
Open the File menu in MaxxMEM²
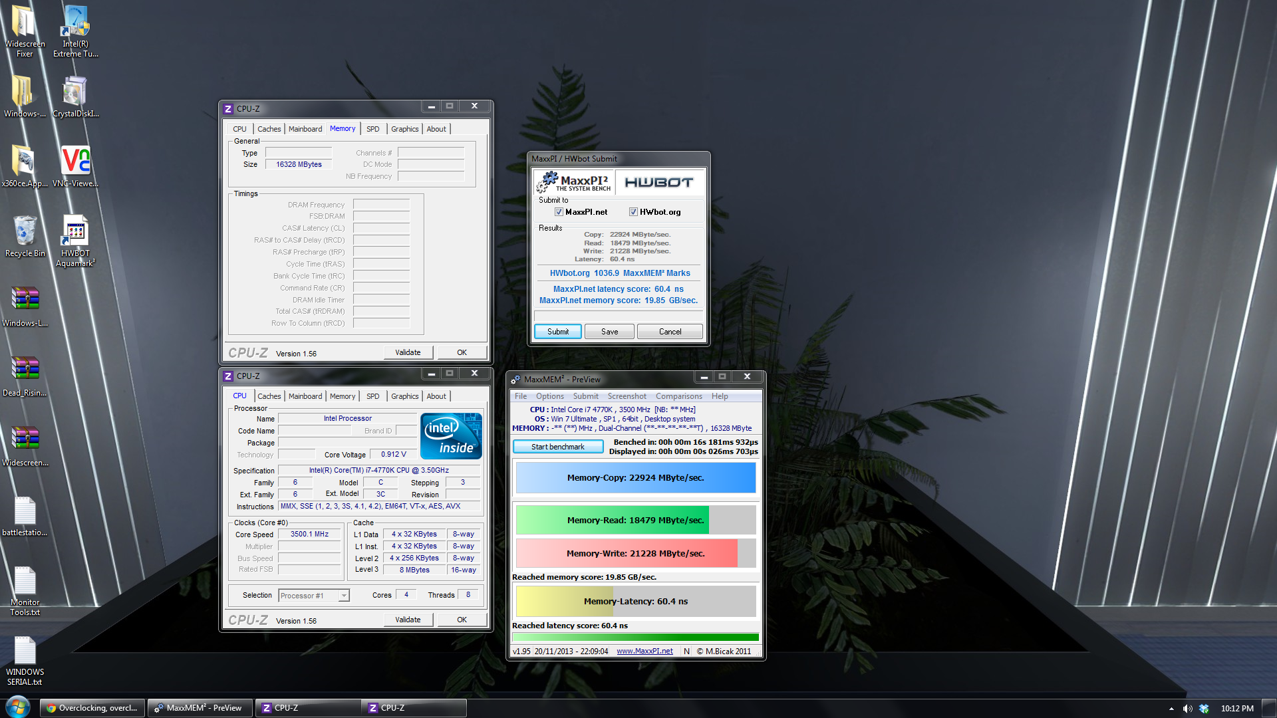pos(521,396)
